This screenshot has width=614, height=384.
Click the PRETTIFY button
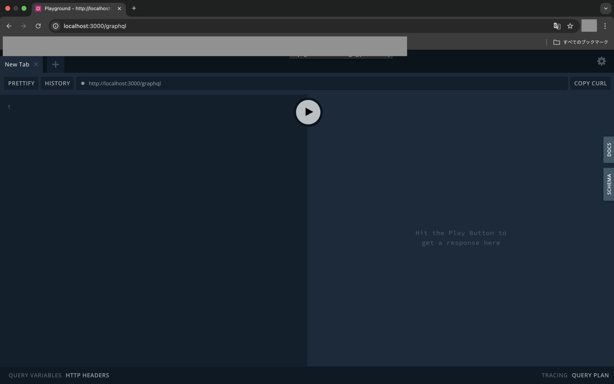[21, 83]
